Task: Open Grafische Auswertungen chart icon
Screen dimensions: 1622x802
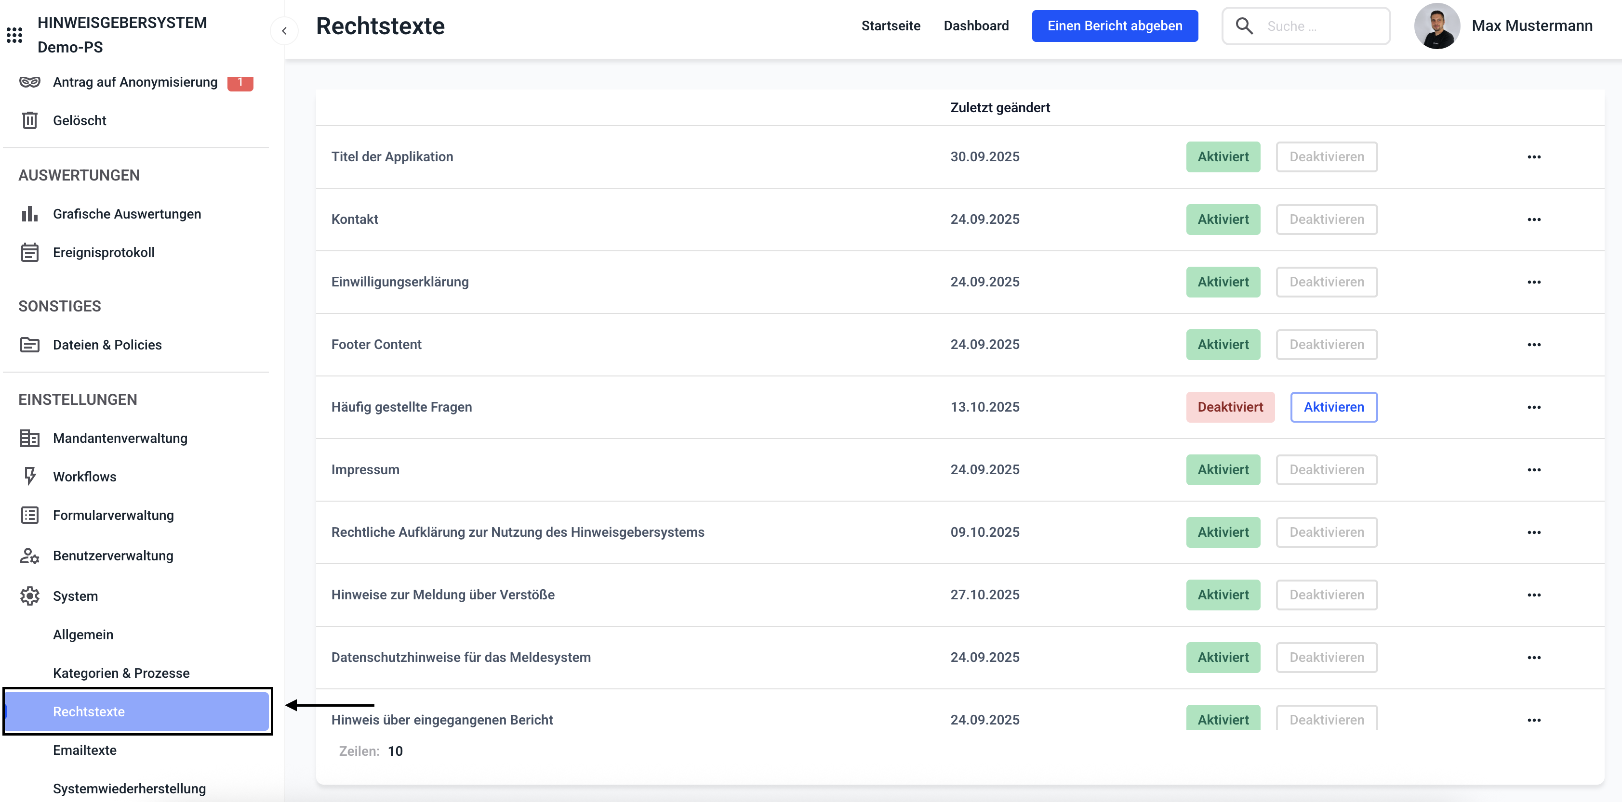Action: (x=29, y=214)
